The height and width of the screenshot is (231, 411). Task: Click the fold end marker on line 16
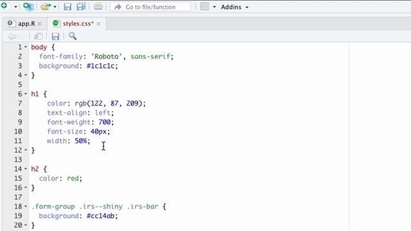pyautogui.click(x=26, y=187)
